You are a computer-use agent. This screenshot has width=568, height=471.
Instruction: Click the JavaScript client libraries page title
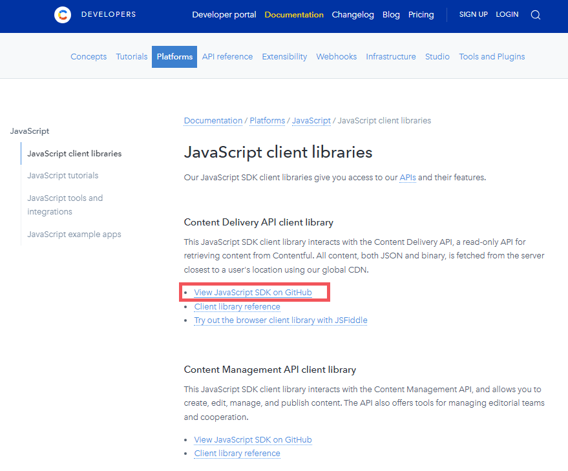[x=279, y=152]
